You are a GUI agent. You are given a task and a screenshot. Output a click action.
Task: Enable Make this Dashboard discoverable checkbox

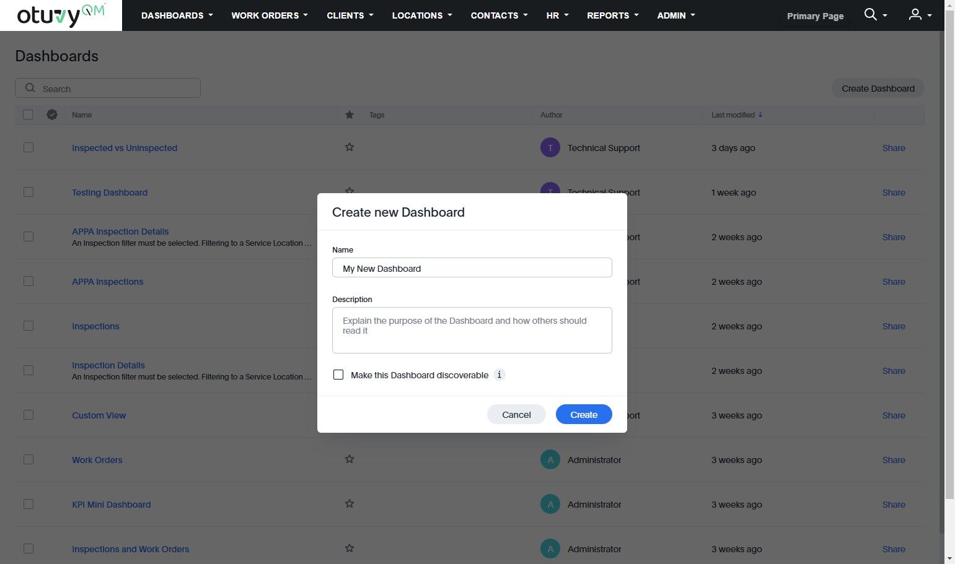(x=338, y=375)
